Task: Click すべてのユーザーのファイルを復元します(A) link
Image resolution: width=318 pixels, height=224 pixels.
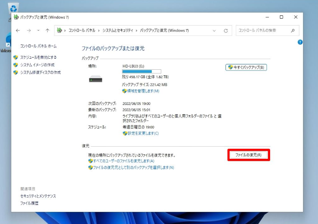Action: (124, 161)
